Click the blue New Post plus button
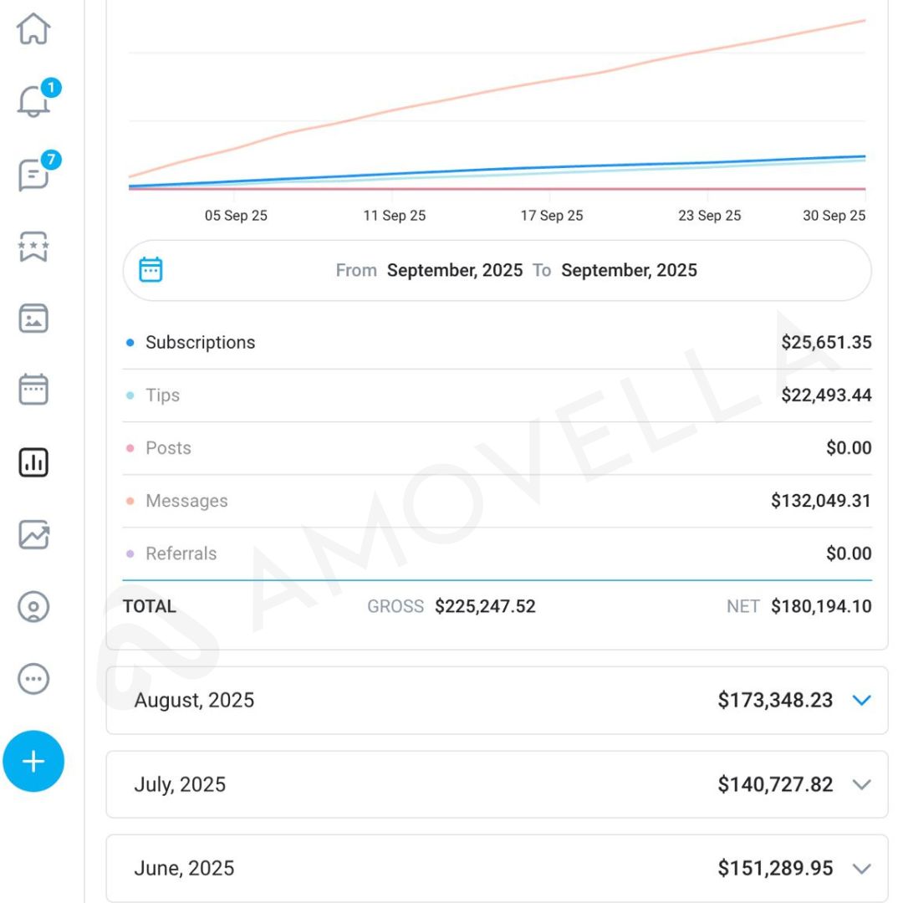Viewport: 903px width, 903px height. 33,761
